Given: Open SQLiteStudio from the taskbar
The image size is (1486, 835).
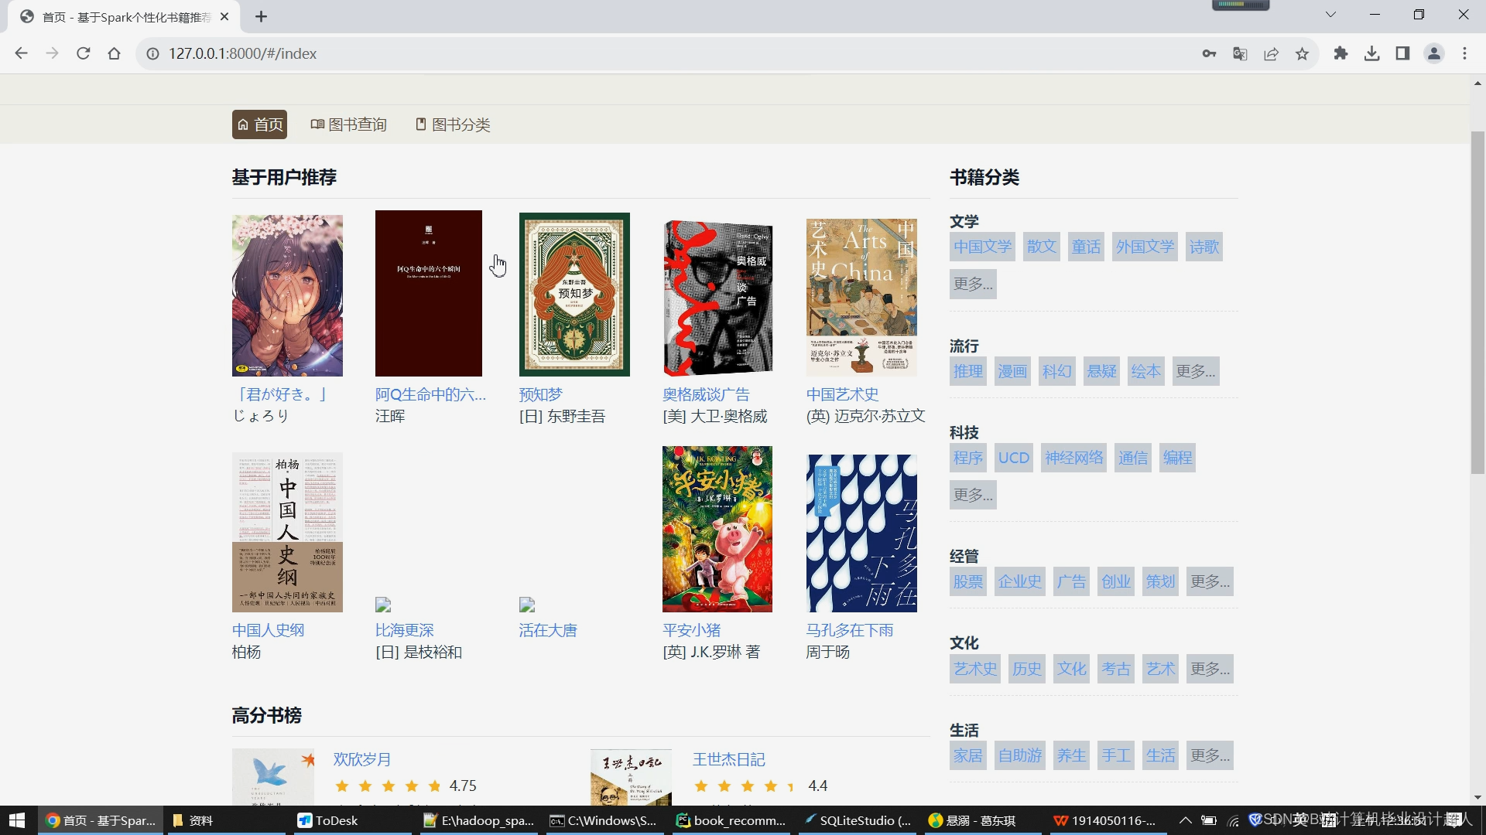Looking at the screenshot, I should point(858,820).
